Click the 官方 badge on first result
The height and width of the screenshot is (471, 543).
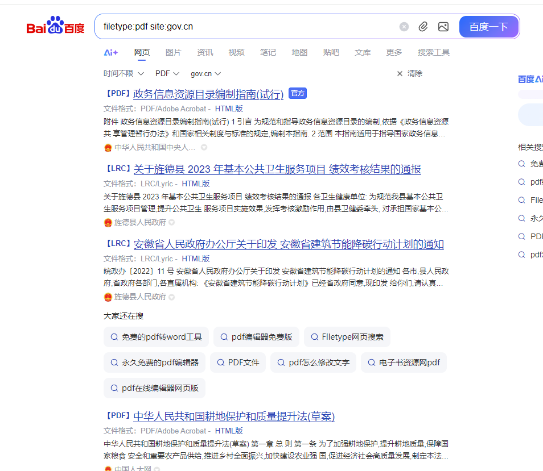[298, 93]
